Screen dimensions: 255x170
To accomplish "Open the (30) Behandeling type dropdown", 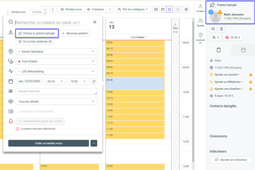I will [x=56, y=71].
